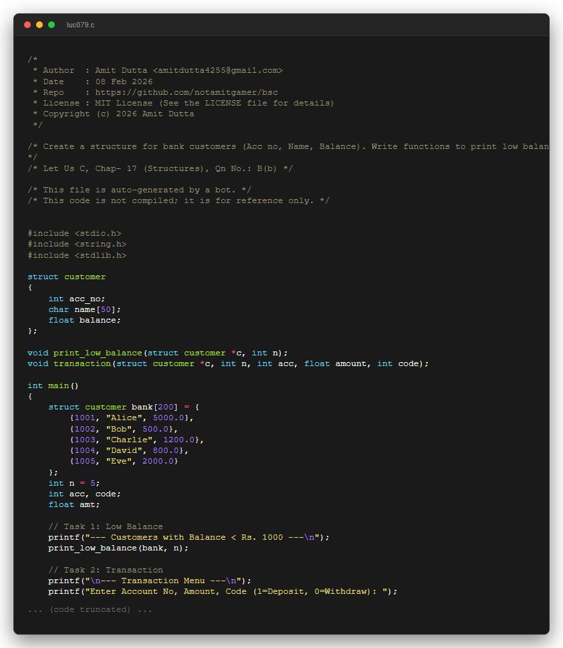
Task: Click the print_low_balance function prototype
Action: tap(158, 353)
